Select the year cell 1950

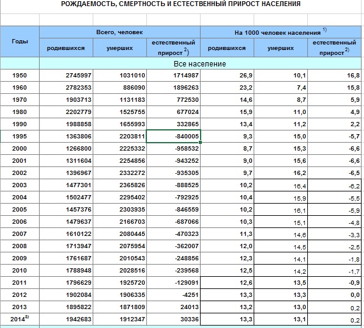20,75
